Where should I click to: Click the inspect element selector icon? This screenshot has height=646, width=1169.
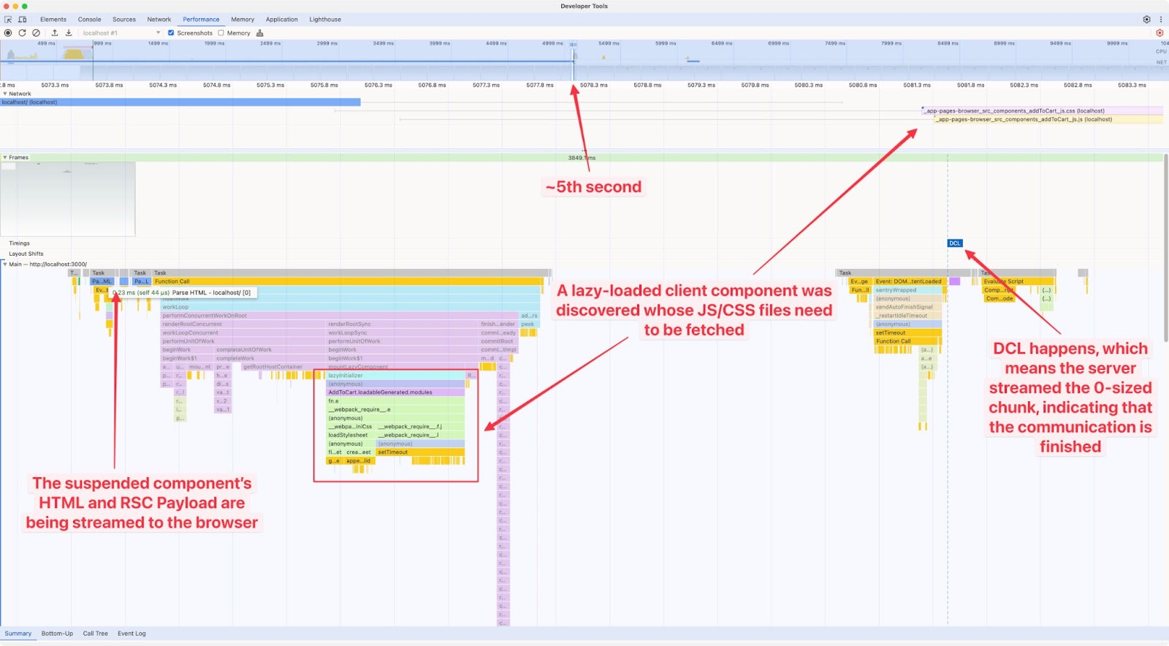8,20
